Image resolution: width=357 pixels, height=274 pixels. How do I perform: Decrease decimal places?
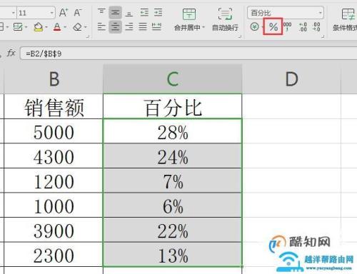(316, 27)
